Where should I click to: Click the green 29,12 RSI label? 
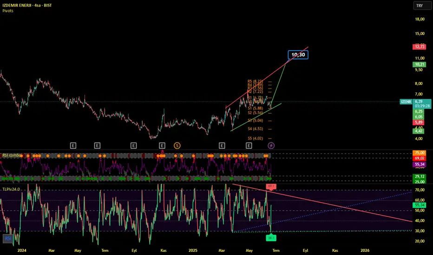[419, 177]
